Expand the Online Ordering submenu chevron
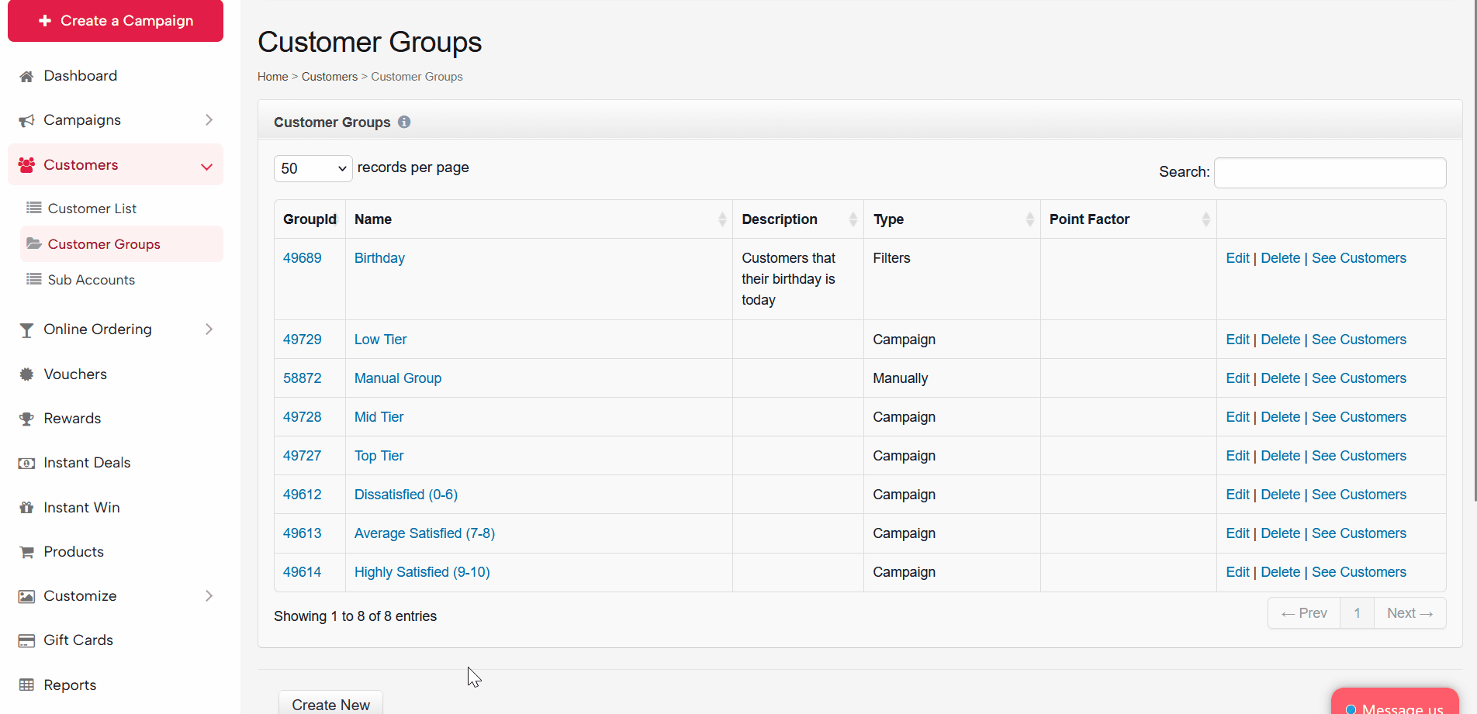 pos(209,329)
